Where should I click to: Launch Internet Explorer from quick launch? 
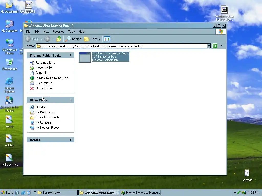pyautogui.click(x=23, y=193)
